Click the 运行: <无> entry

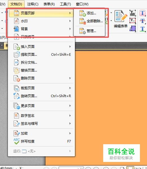coord(41,151)
